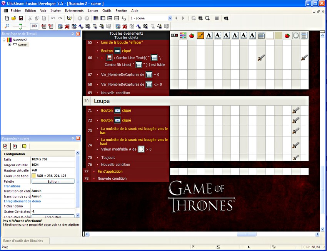The height and width of the screenshot is (251, 327).
Task: Click the Run application toolbar icon
Action: click(200, 18)
